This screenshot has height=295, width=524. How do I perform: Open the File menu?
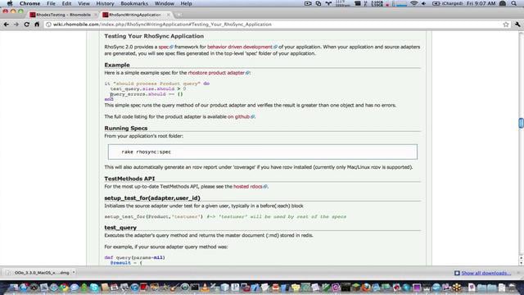coord(51,3)
